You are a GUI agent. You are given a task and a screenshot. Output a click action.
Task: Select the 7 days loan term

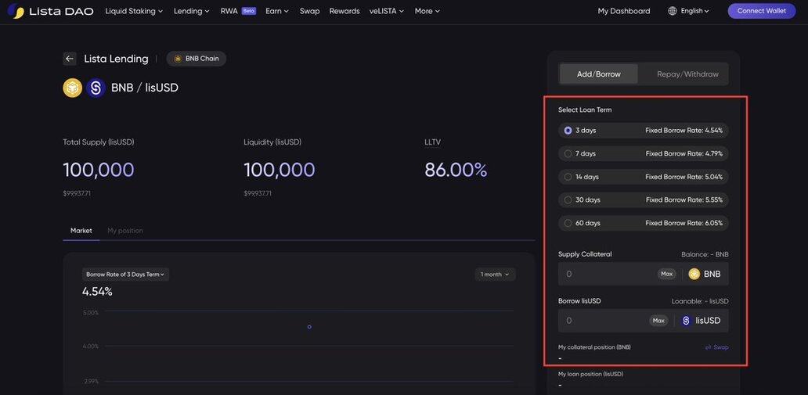[568, 154]
